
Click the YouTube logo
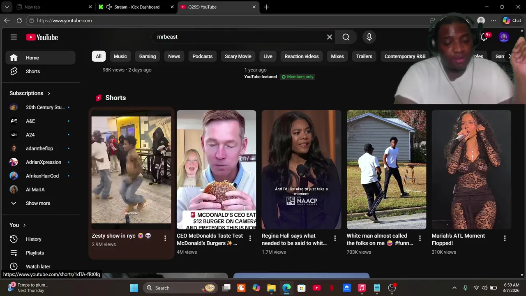tap(42, 37)
